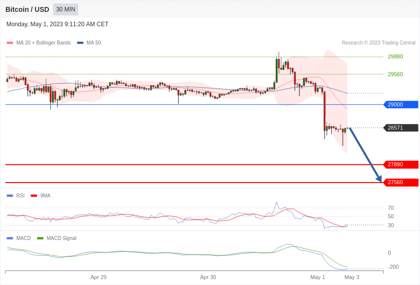Click the 'Apr 30' date axis label
This screenshot has height=285, width=420.
point(208,277)
